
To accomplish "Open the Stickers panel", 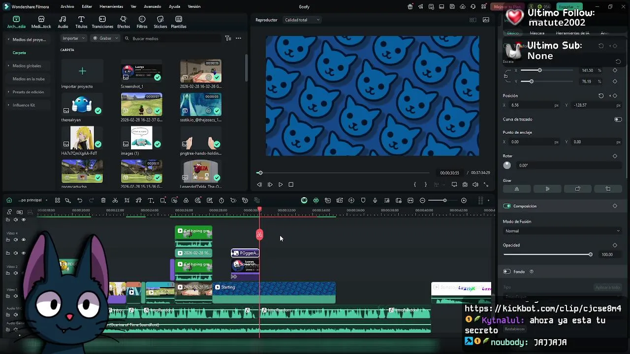I will 160,22.
